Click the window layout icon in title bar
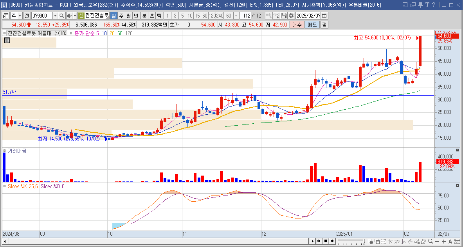 (405, 4)
